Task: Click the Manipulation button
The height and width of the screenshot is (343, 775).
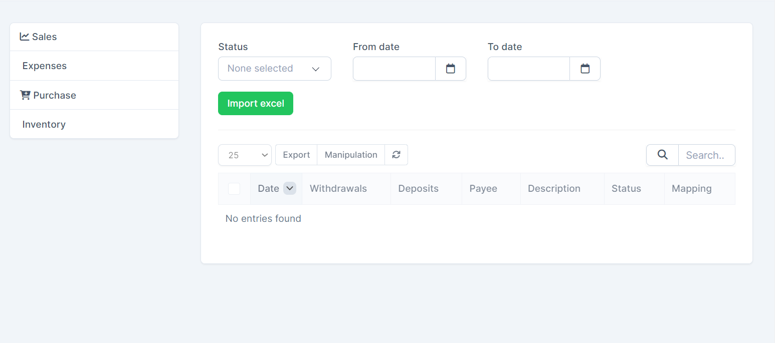Action: coord(351,155)
